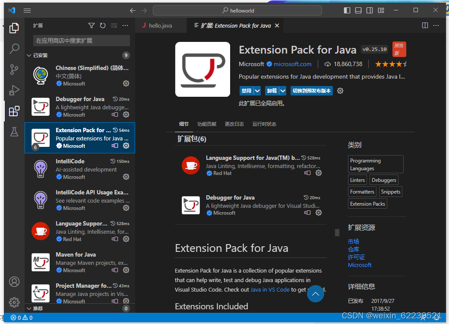Focus the extension marketplace search box
The height and width of the screenshot is (324, 449).
[81, 41]
